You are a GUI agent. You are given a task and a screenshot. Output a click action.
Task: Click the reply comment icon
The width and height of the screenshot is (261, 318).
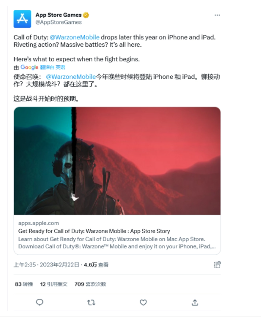coord(40,302)
